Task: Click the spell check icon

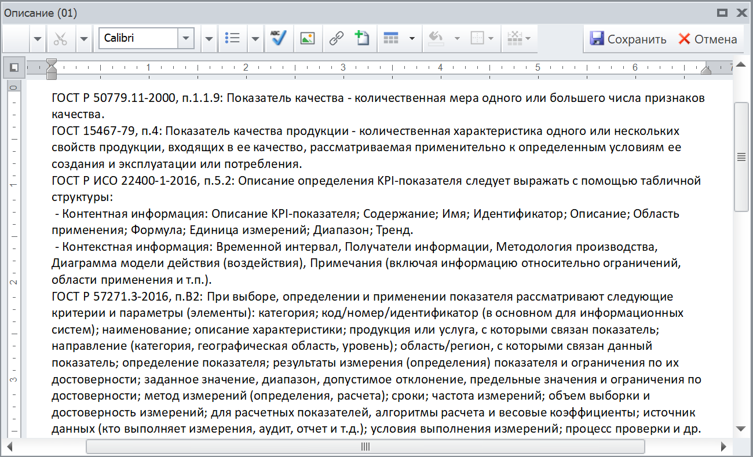Action: 279,39
